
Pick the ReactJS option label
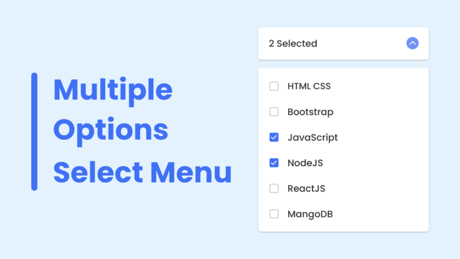coord(306,188)
